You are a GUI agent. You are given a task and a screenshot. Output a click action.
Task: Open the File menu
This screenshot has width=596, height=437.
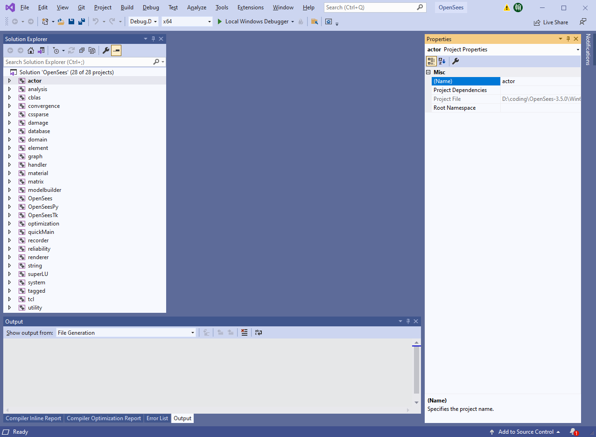click(25, 7)
